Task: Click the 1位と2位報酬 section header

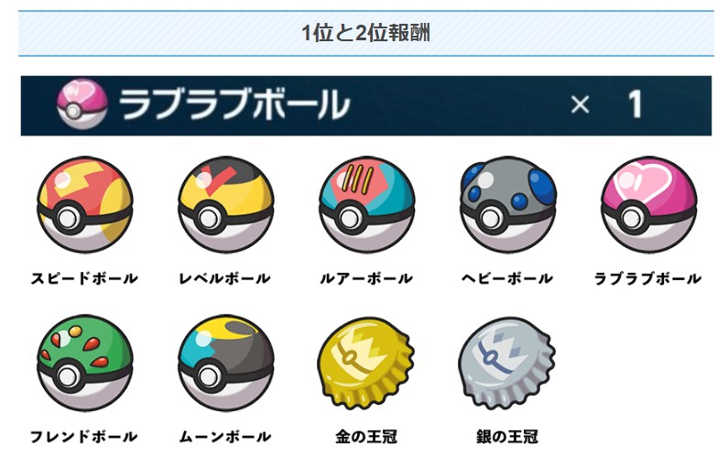Action: click(x=366, y=34)
